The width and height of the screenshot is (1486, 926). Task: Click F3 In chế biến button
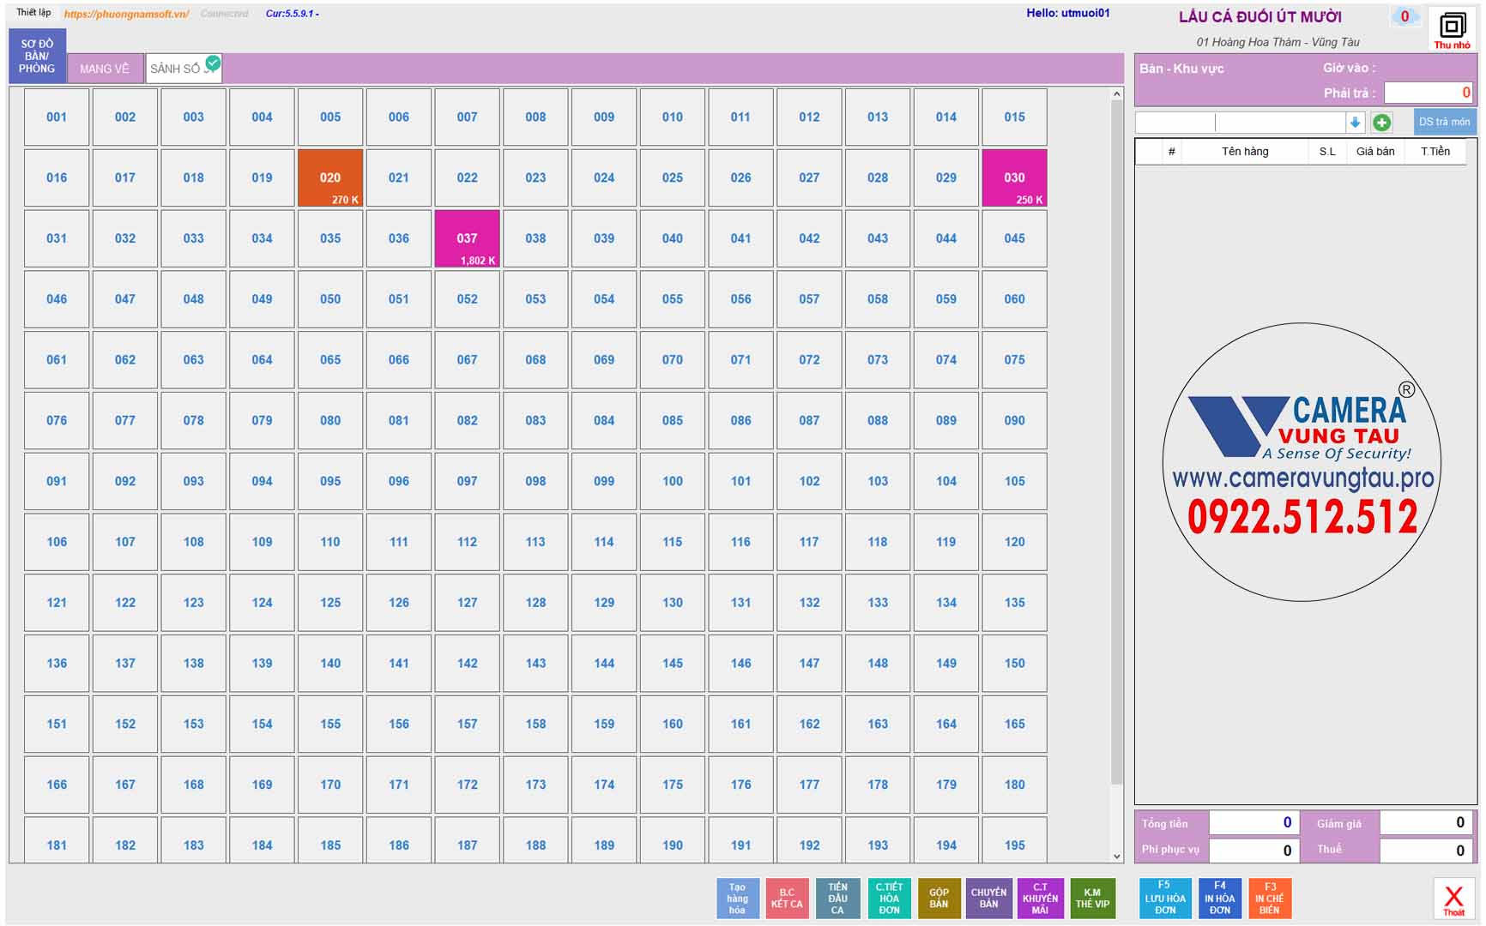[1270, 899]
